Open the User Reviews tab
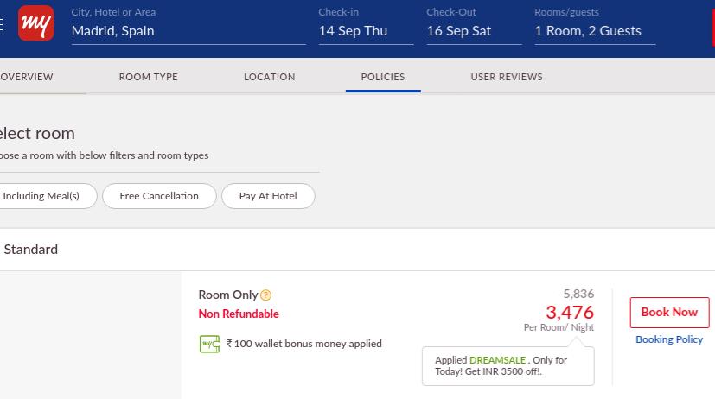Screen dimensions: 715x399 507,77
